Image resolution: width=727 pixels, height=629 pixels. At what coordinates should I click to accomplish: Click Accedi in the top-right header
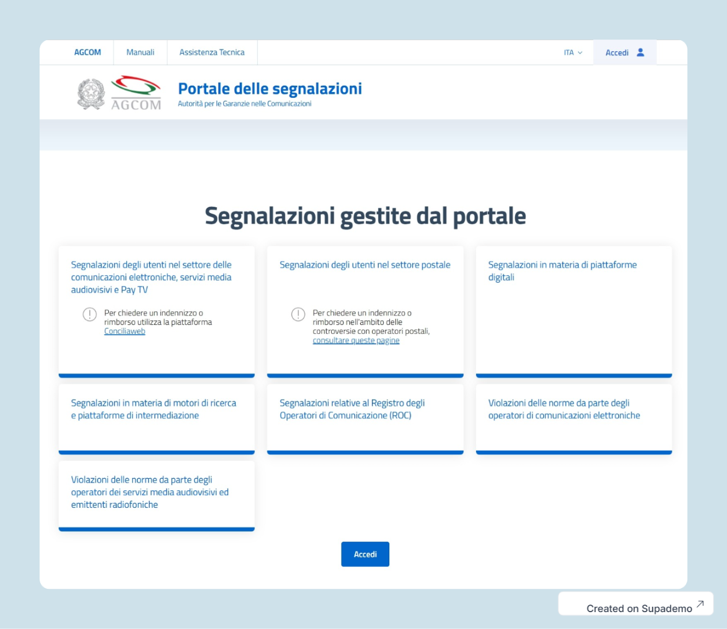click(617, 52)
